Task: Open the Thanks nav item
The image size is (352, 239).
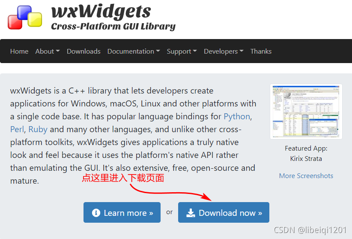Action: [x=261, y=51]
